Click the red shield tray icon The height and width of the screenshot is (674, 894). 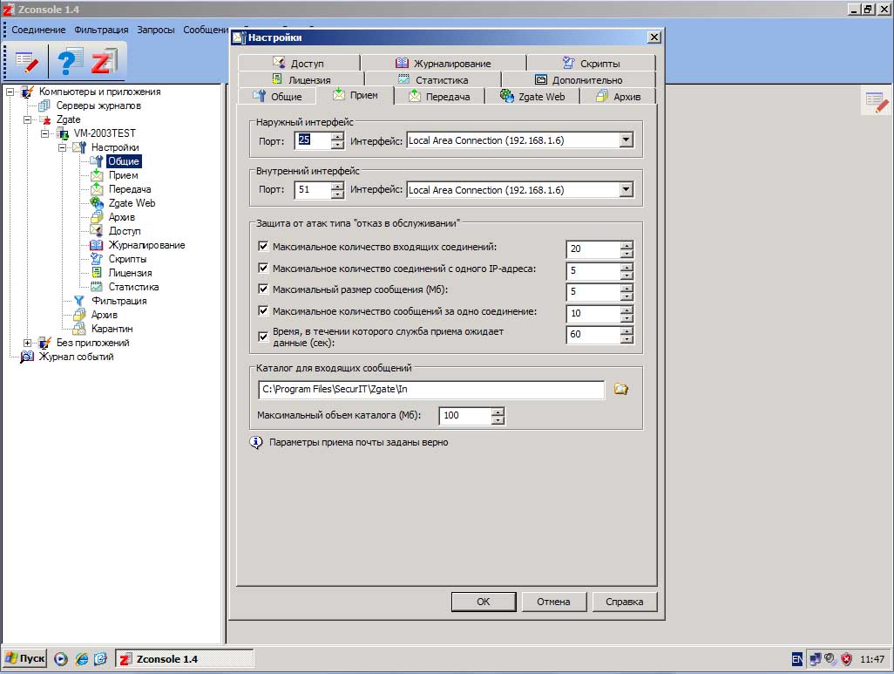[846, 659]
